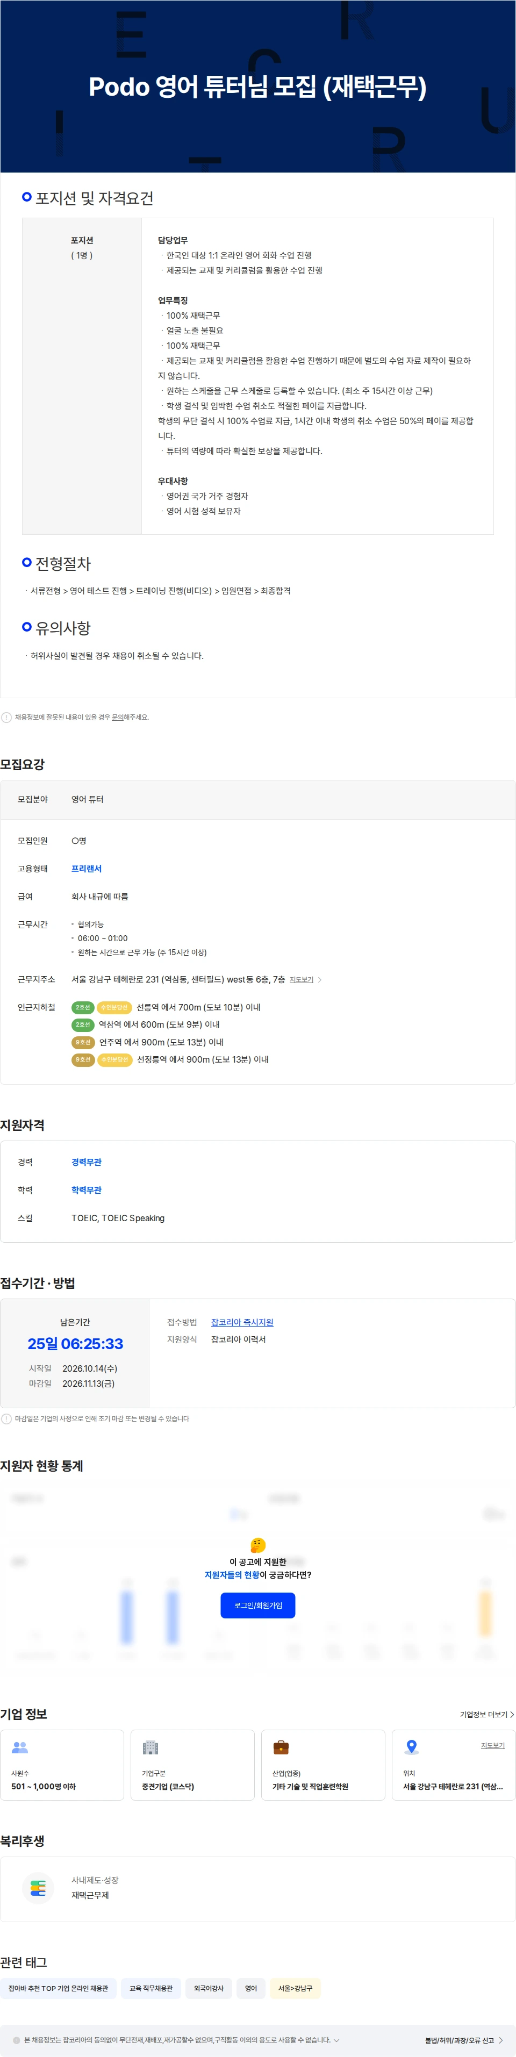This screenshot has height=2057, width=516.
Task: Select the 잡아바 추천 TOP 기업 온라인 채용관 tag
Action: tap(58, 1988)
